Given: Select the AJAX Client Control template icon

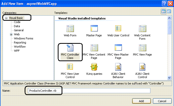Looking at the screenshot, I should [x=142, y=67].
